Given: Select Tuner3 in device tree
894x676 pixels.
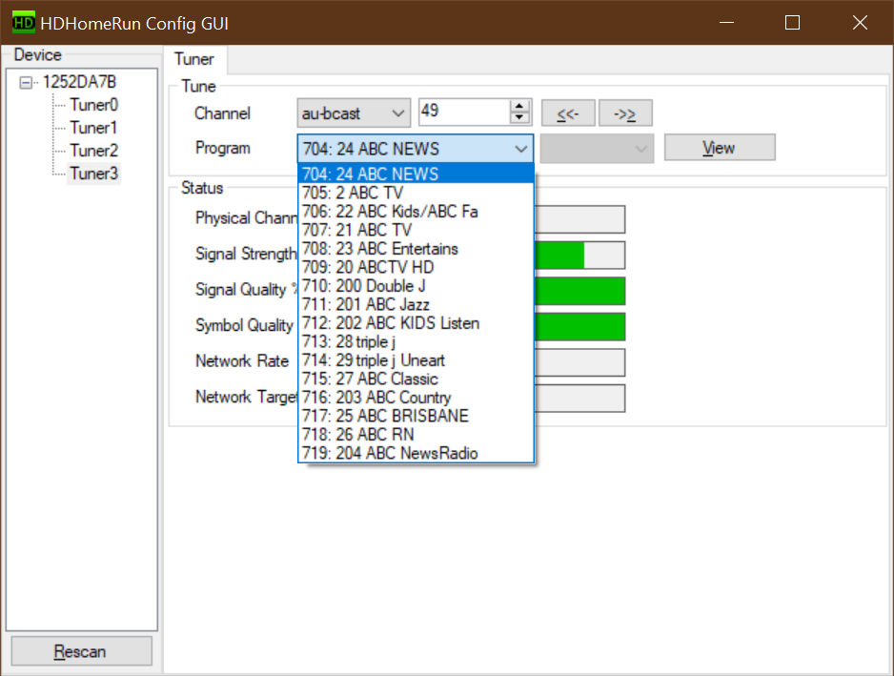Looking at the screenshot, I should (x=94, y=174).
